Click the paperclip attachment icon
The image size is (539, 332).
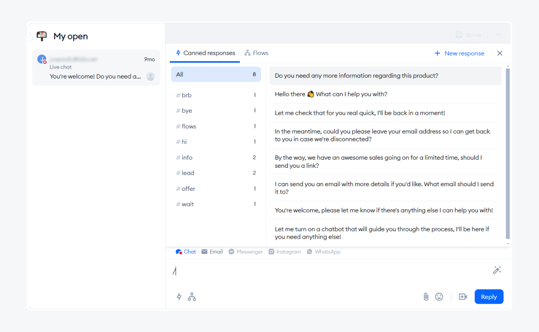tap(426, 297)
